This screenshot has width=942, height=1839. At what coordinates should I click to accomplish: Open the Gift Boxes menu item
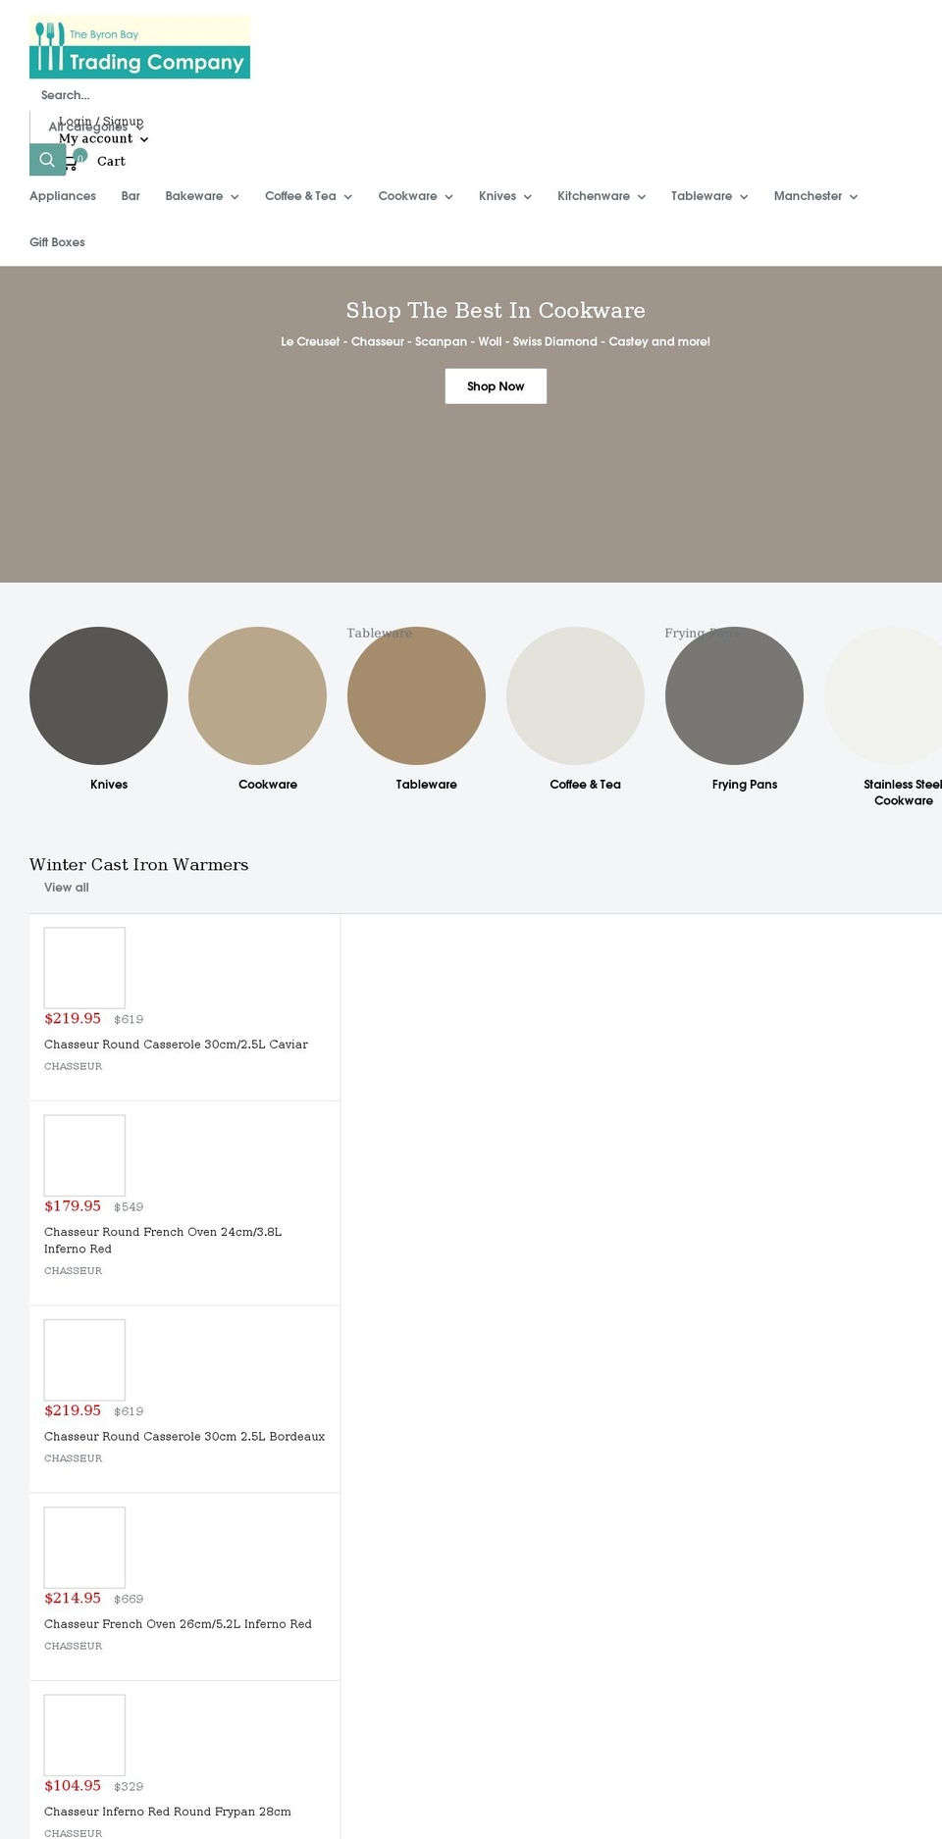(x=57, y=242)
